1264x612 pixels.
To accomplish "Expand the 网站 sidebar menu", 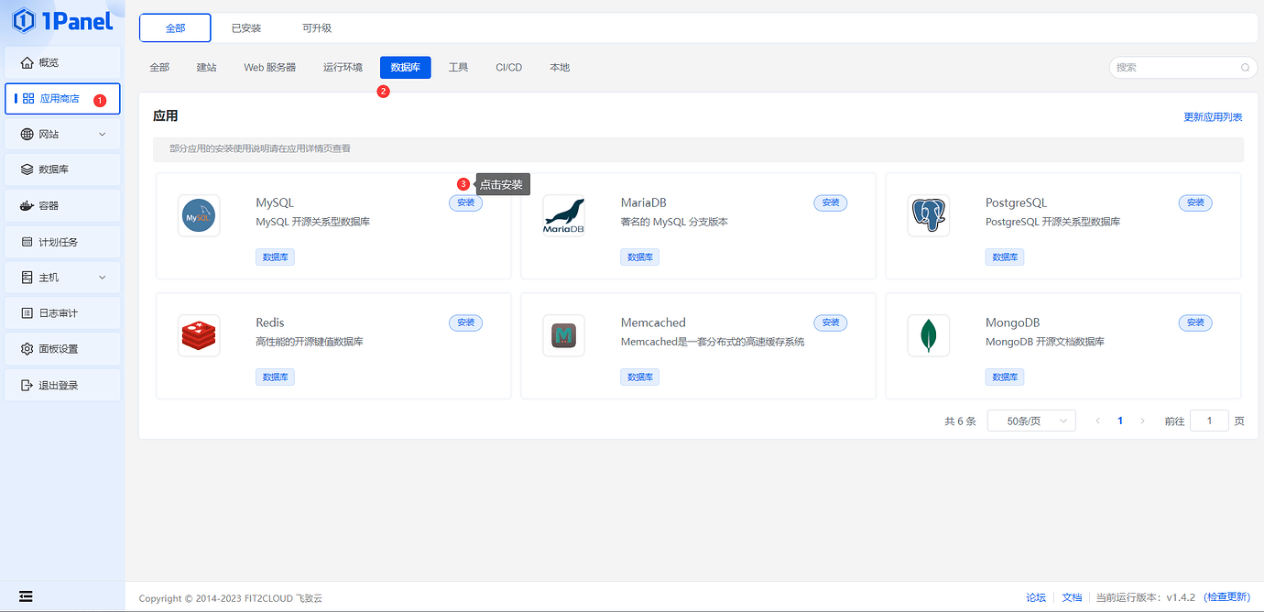I will [x=61, y=133].
